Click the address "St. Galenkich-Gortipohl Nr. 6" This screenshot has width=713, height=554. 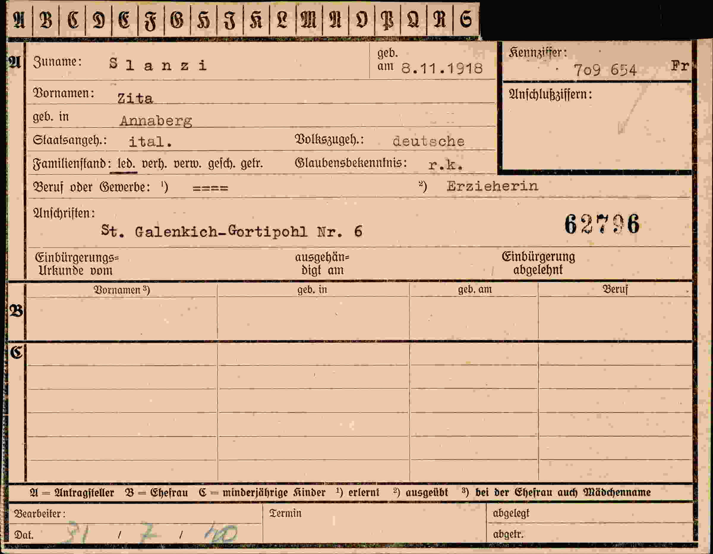coord(231,231)
